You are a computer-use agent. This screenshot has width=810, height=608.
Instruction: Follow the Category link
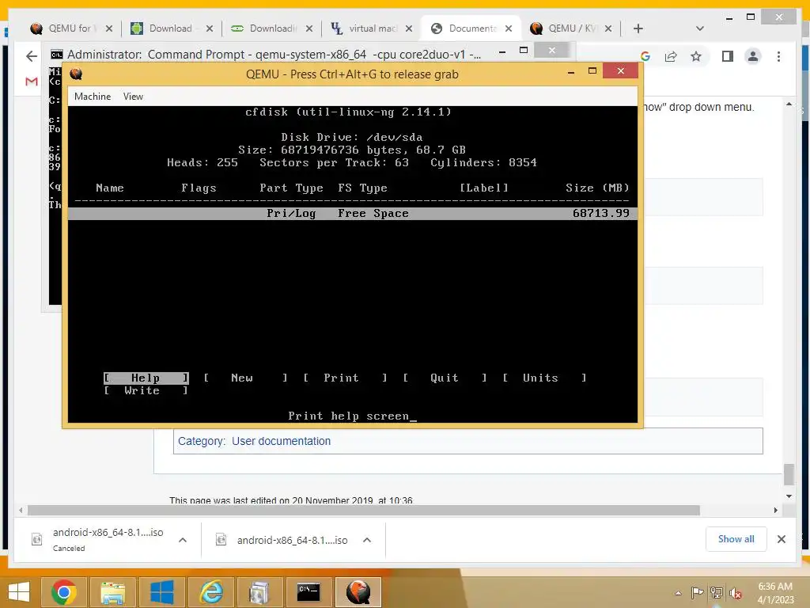[202, 441]
